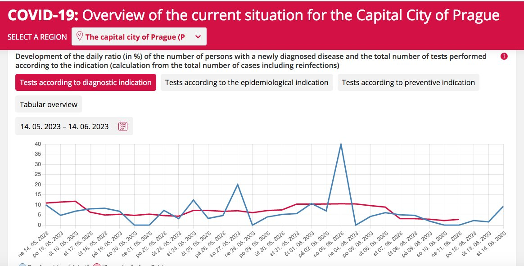Click the red info icon beside chart title
The image size is (524, 266).
point(504,57)
